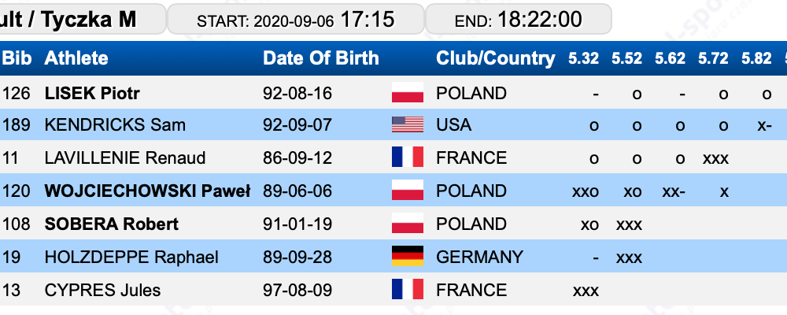The image size is (787, 315).
Task: Click HOLZDEPPE Raphael name
Action: click(131, 258)
